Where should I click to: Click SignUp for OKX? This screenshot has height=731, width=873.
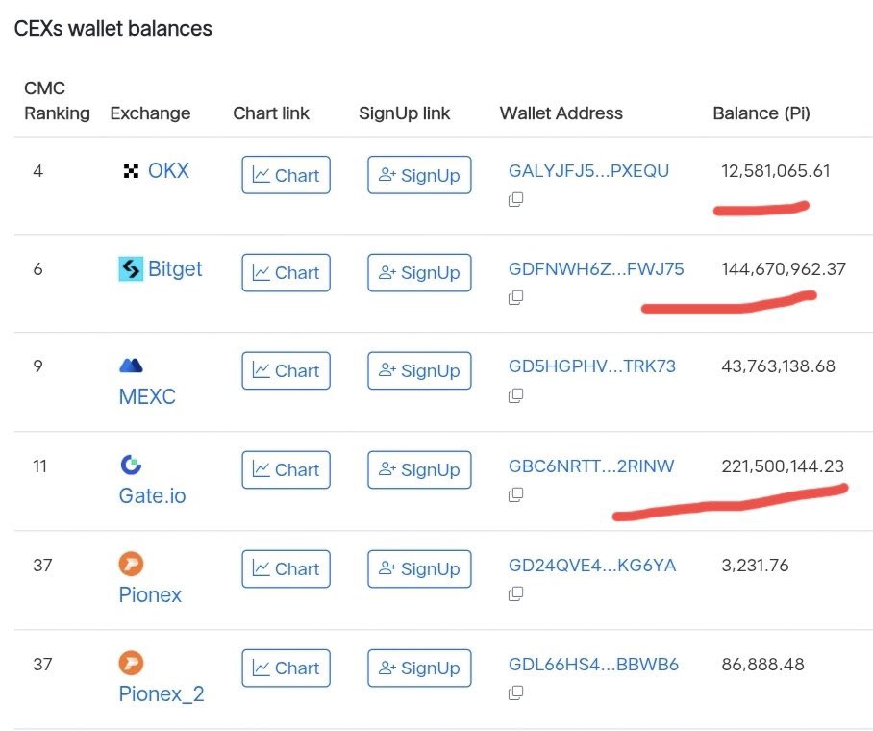coord(419,175)
